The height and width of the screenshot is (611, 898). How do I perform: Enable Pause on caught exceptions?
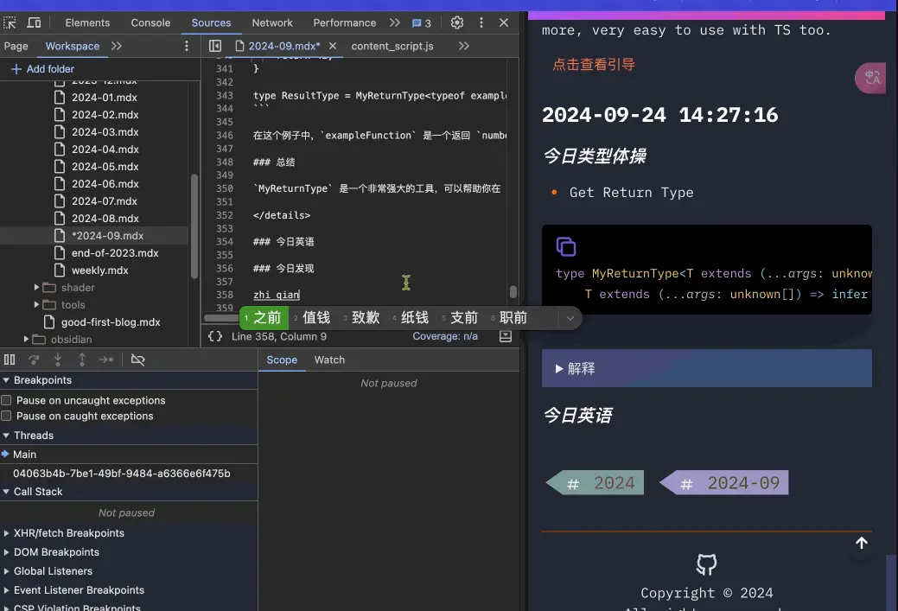point(7,417)
